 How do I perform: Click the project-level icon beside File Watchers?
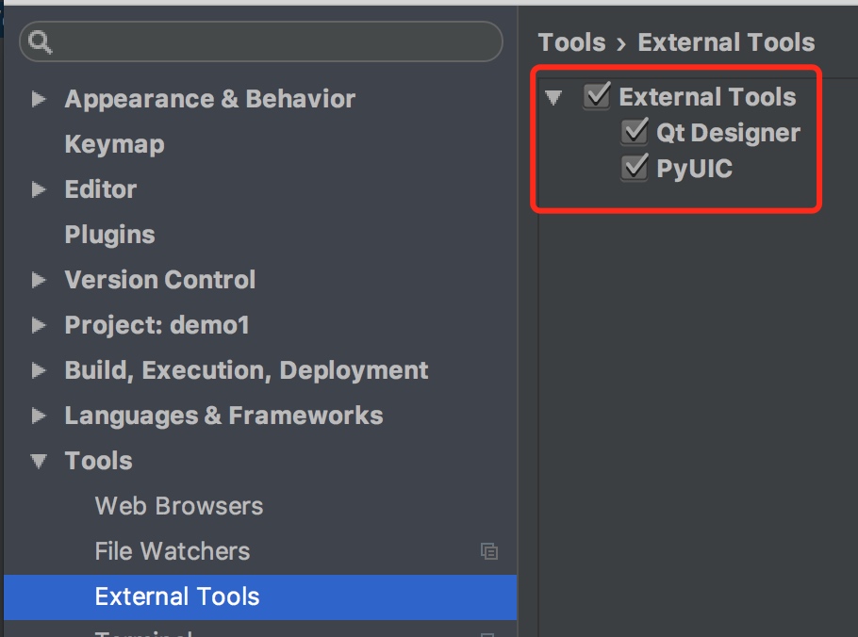pyautogui.click(x=488, y=552)
